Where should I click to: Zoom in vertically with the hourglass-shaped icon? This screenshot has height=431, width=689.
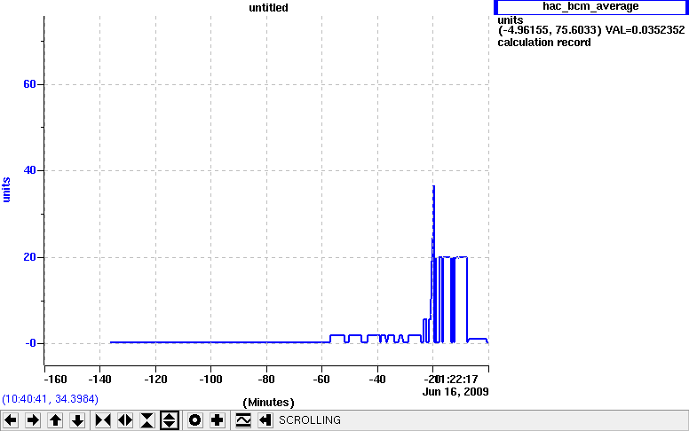click(147, 420)
